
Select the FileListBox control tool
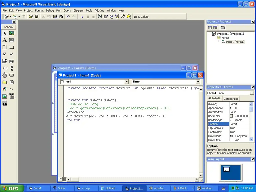11,82
